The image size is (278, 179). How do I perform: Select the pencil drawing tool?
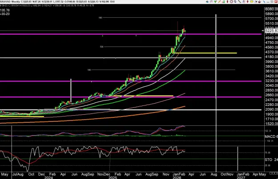tap(219, 2)
